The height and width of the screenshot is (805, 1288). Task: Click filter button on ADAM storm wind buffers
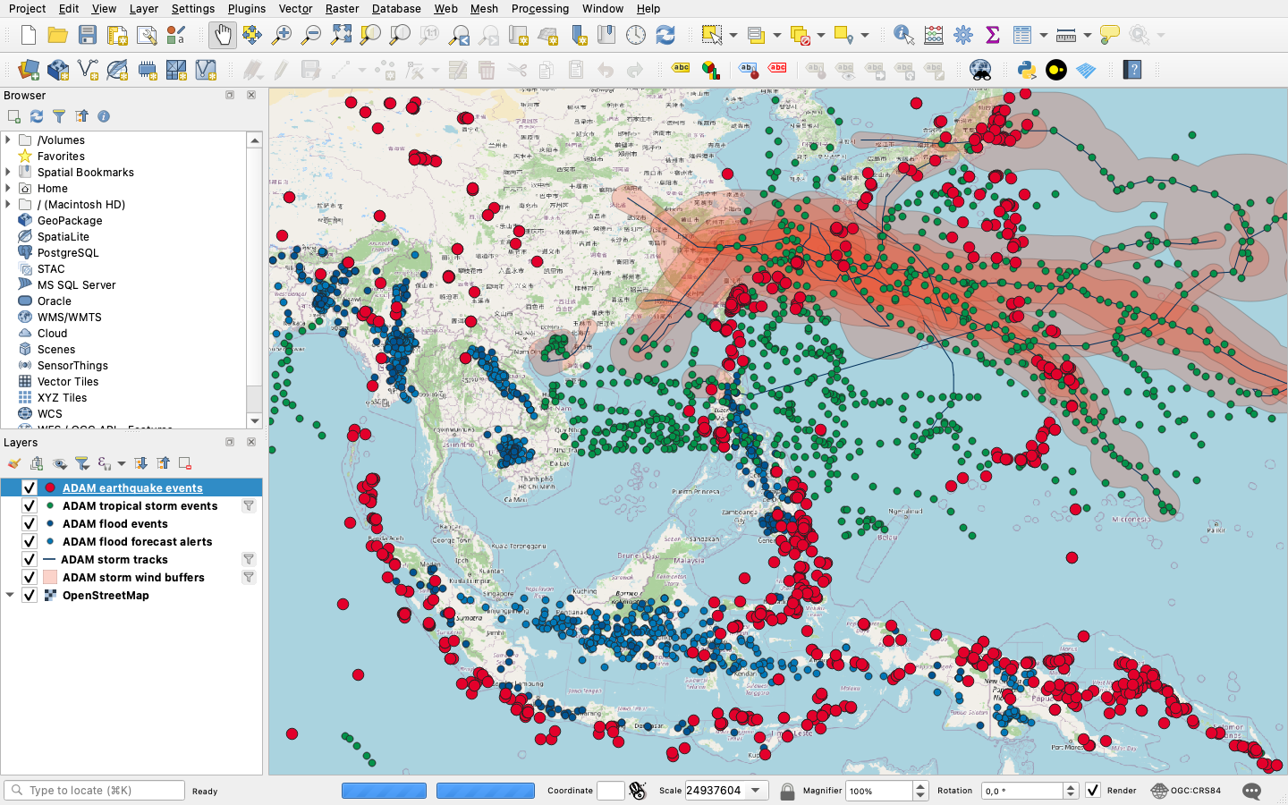point(249,577)
